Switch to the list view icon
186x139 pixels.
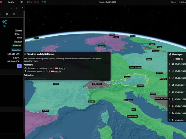pyautogui.click(x=14, y=14)
